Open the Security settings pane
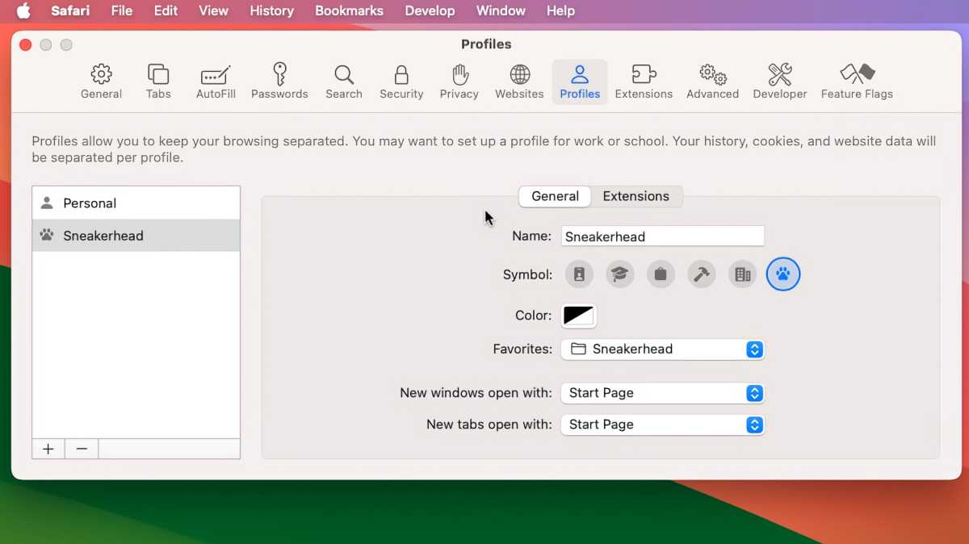The width and height of the screenshot is (969, 544). pyautogui.click(x=401, y=82)
